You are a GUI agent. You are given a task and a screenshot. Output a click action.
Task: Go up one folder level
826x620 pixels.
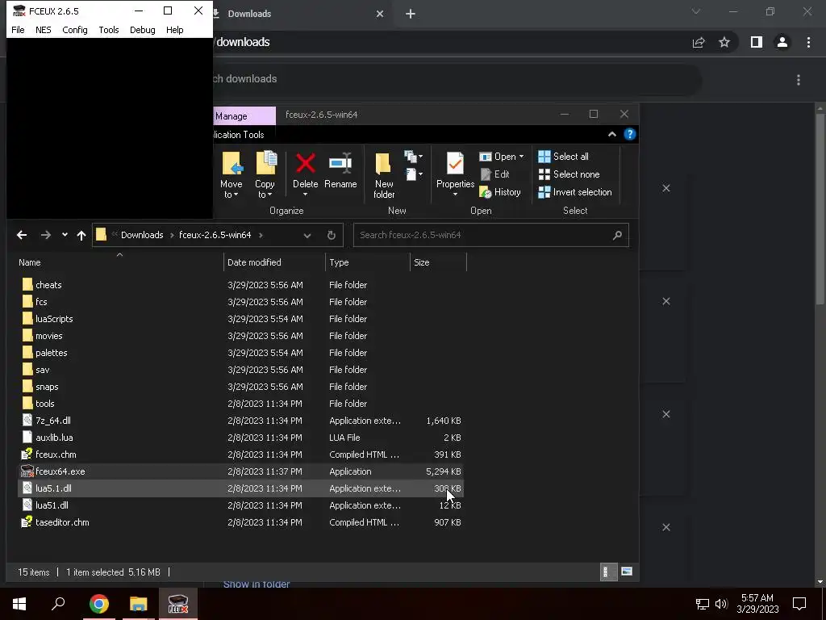[x=81, y=235]
